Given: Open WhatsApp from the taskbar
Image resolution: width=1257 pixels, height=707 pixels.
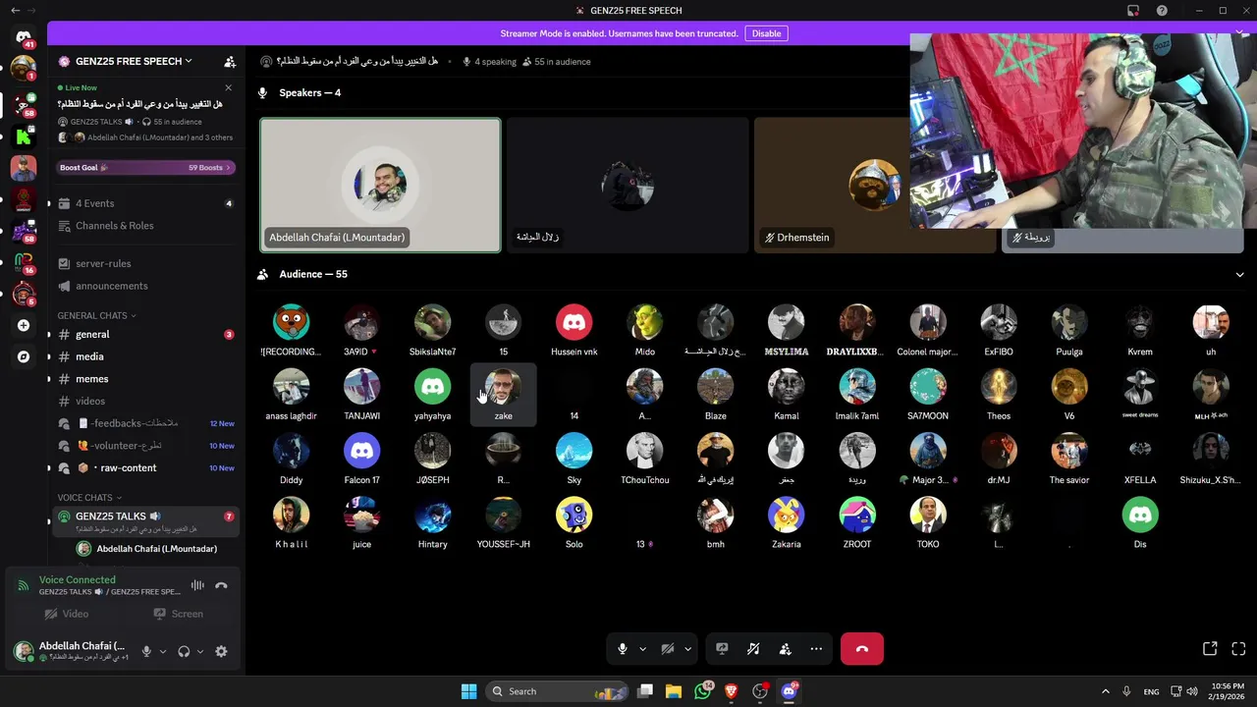Looking at the screenshot, I should click(702, 691).
